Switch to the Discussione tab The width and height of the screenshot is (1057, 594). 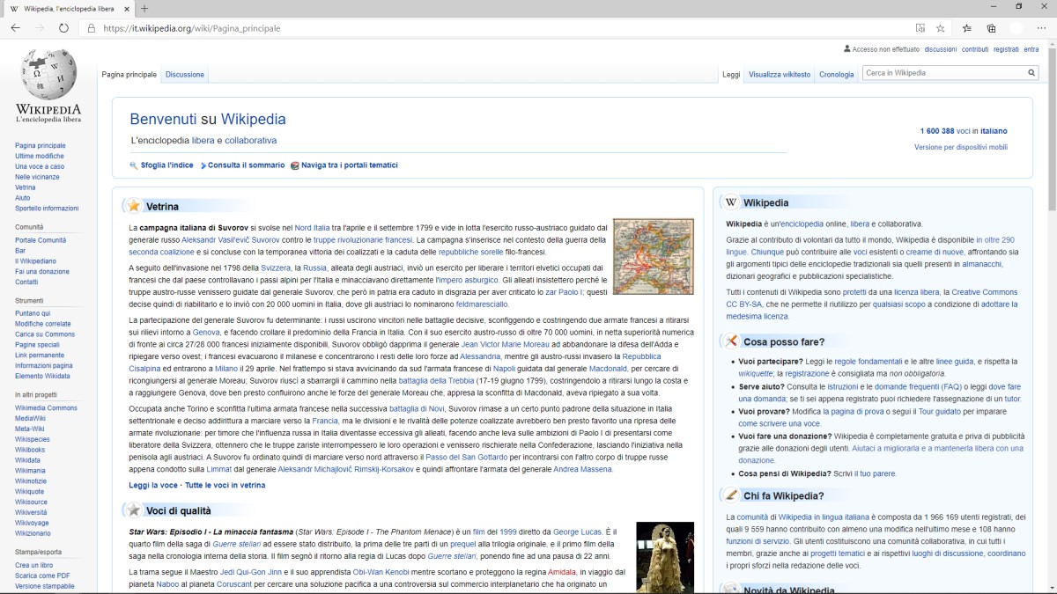185,75
